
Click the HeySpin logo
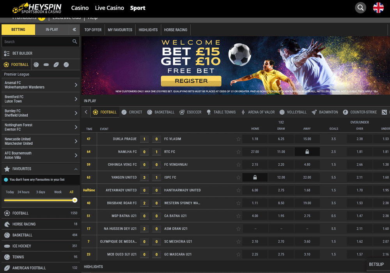(x=37, y=8)
